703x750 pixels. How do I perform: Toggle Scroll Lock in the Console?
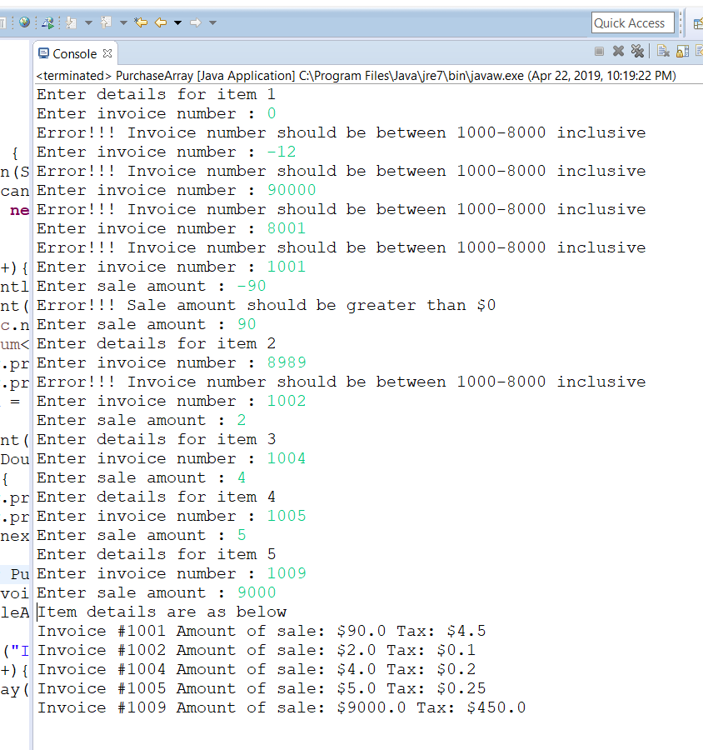coord(684,51)
